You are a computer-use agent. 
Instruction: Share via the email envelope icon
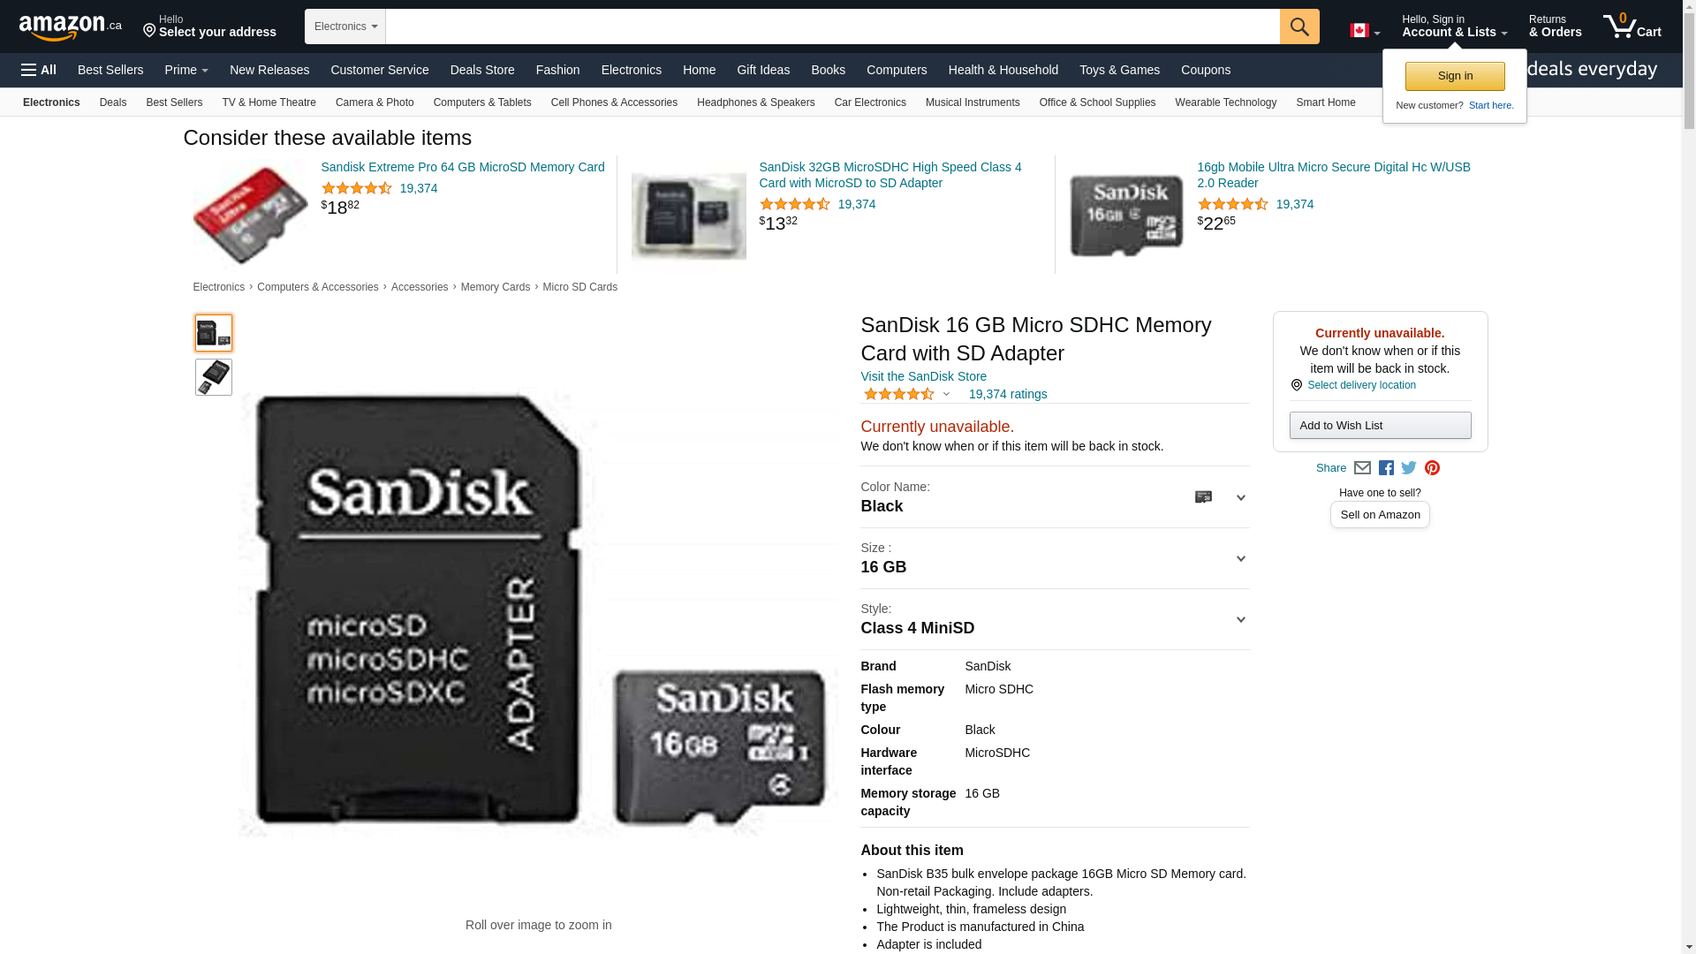(x=1362, y=468)
